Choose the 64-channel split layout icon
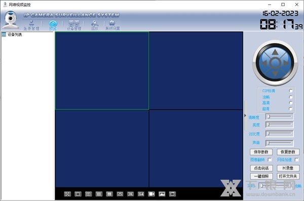The width and height of the screenshot is (304, 201). tap(141, 194)
